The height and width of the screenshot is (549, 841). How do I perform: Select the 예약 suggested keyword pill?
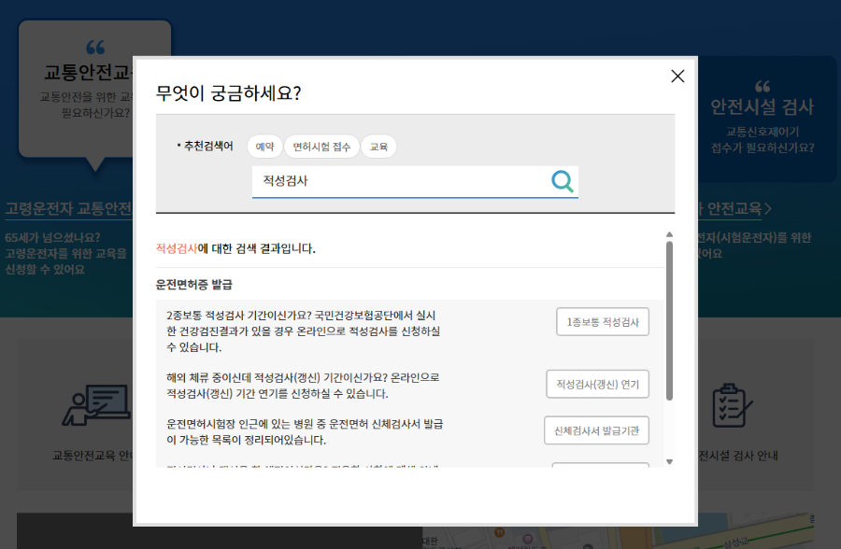point(264,147)
